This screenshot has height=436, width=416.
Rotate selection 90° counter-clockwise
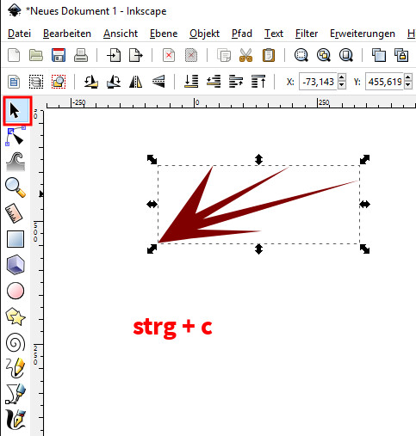91,82
